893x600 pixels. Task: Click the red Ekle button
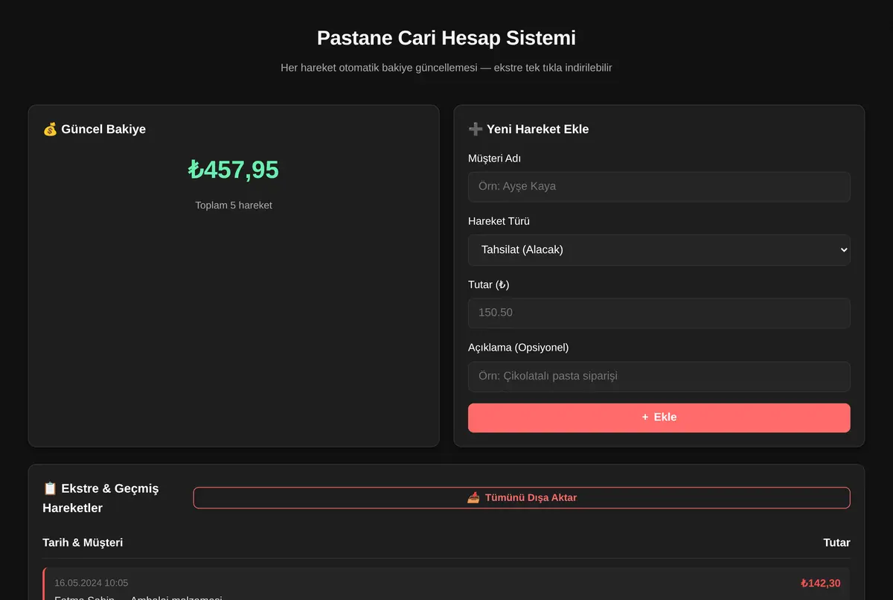click(659, 418)
